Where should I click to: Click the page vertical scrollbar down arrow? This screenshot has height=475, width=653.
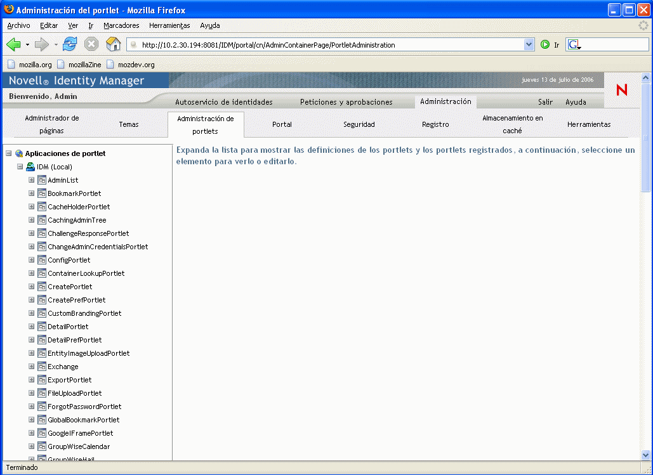tap(645, 455)
